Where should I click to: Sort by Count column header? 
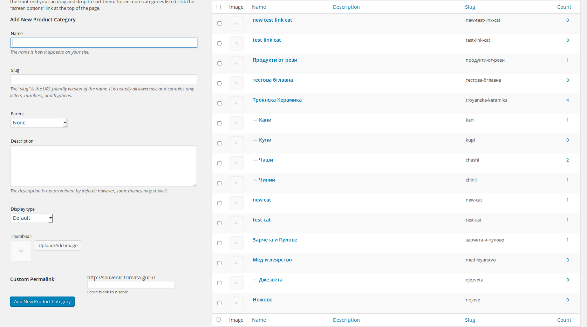click(564, 7)
